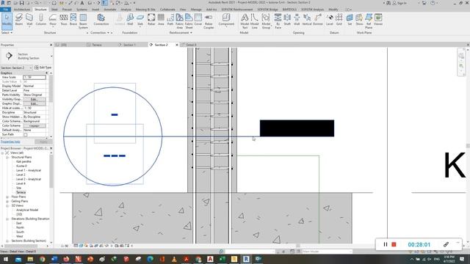Select the Model Line tool
The height and width of the screenshot is (264, 470).
[x=255, y=21]
